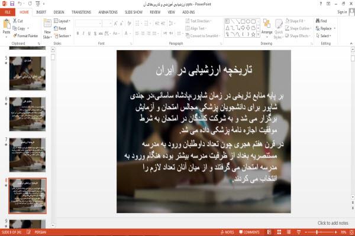Click the Save icon in the quick access toolbar
Screen dimensions: 355x236
[12, 4]
